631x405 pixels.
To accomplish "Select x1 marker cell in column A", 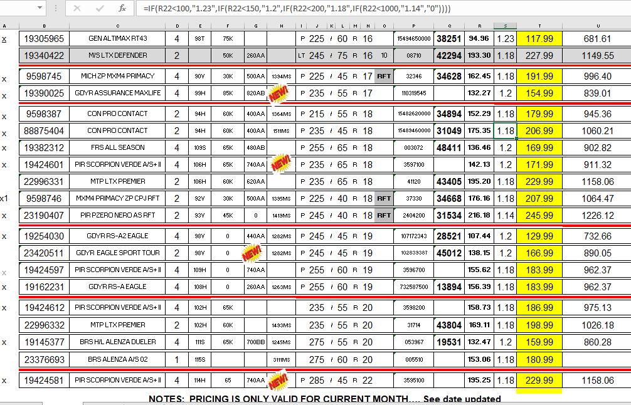I will (x=4, y=198).
